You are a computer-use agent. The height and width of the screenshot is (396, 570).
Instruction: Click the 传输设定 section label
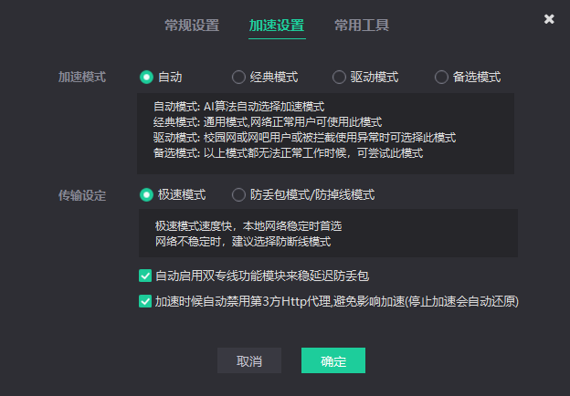click(82, 194)
